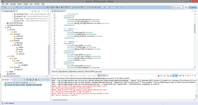Open the Project menu
The height and width of the screenshot is (105, 198).
click(26, 4)
